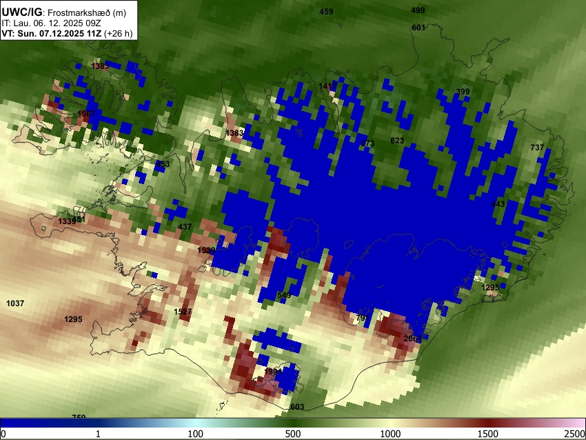The width and height of the screenshot is (586, 440).
Task: Click the map value label 623
Action: tap(397, 140)
